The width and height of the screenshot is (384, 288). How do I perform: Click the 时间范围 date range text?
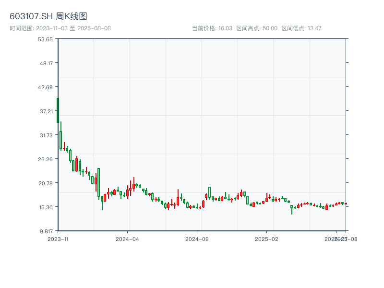[x=60, y=28]
